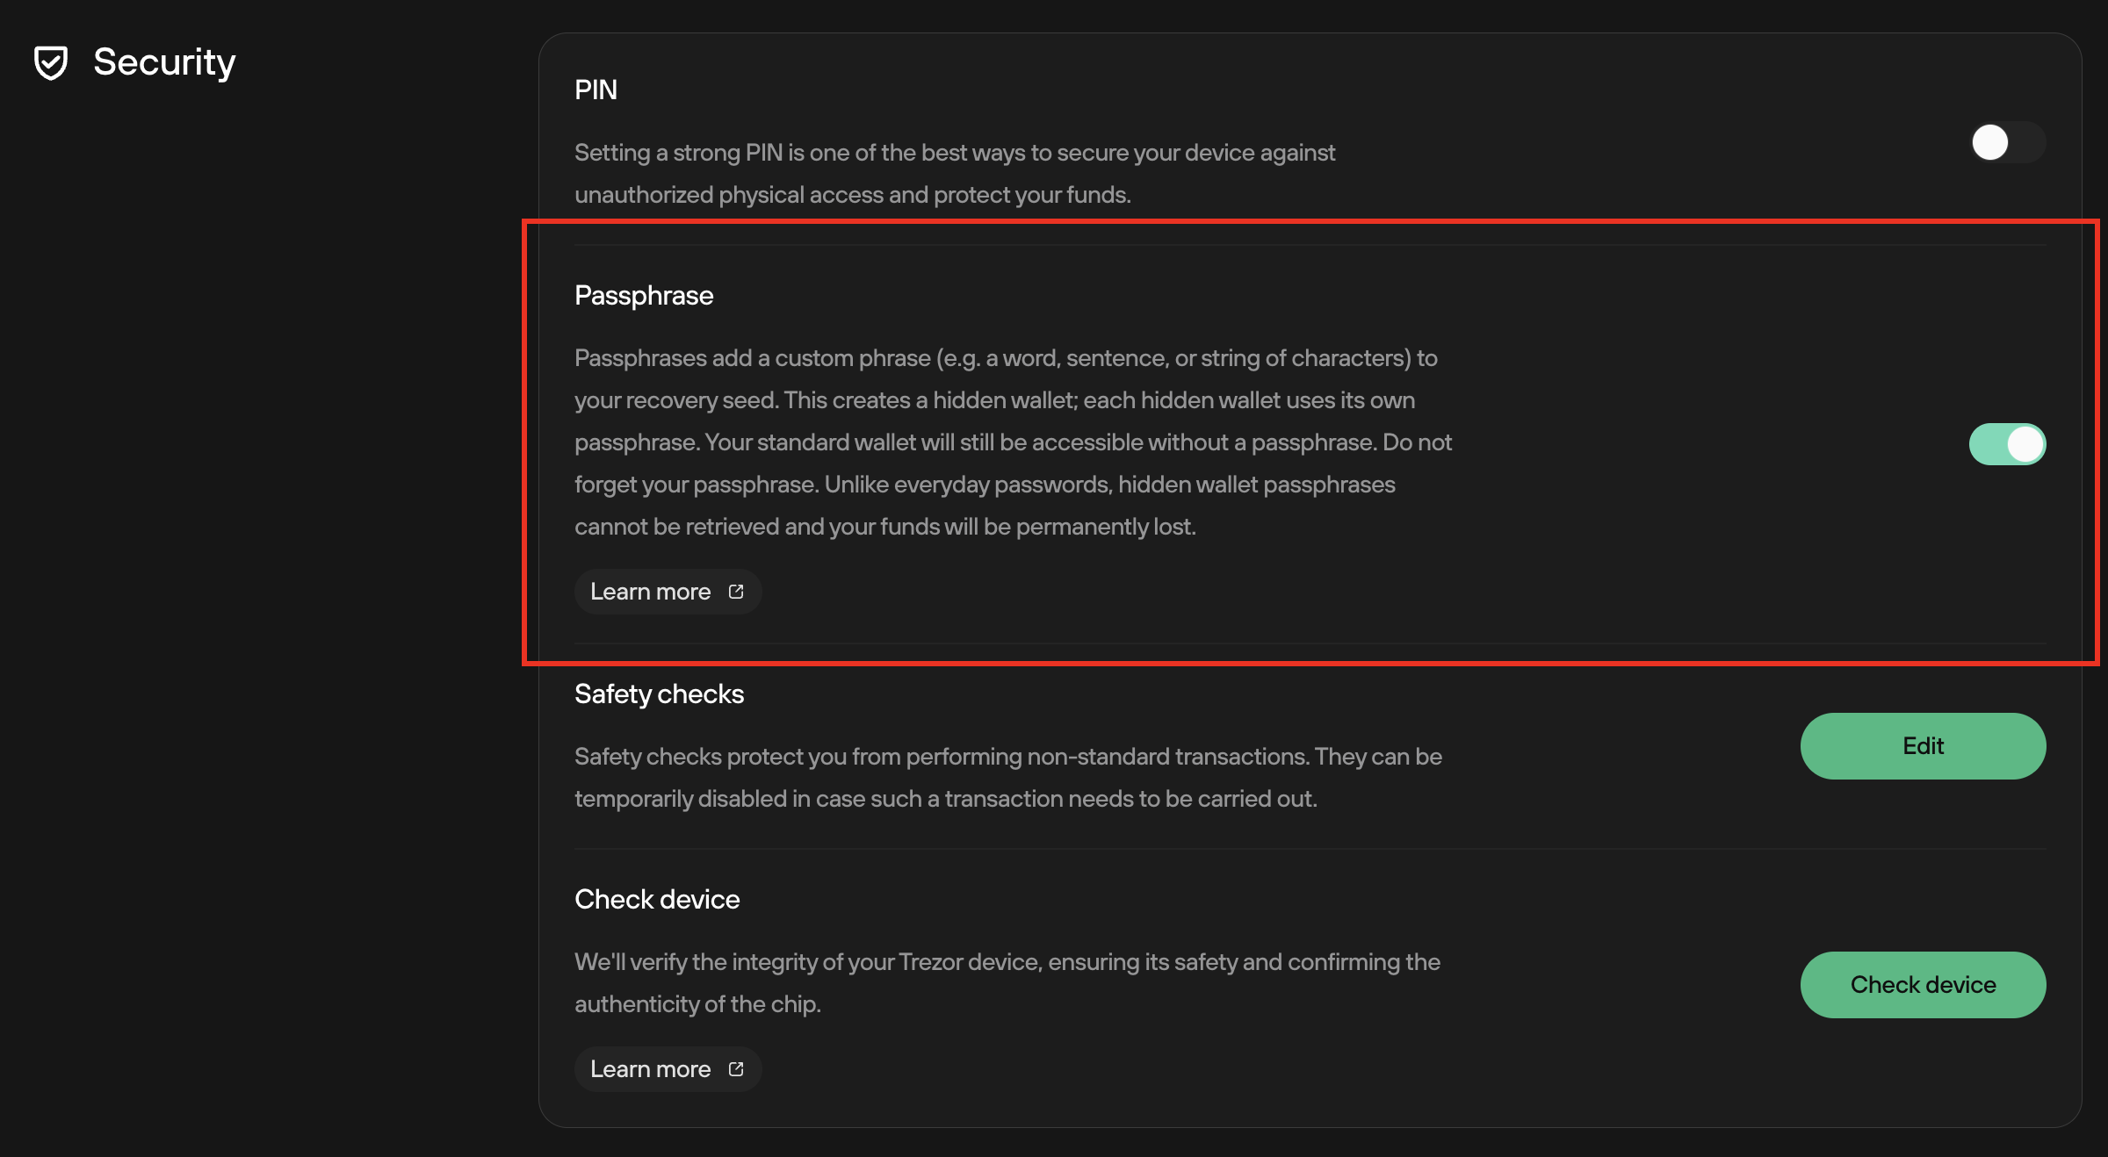This screenshot has height=1157, width=2108.
Task: Click the safety checks description text
Action: click(1007, 777)
